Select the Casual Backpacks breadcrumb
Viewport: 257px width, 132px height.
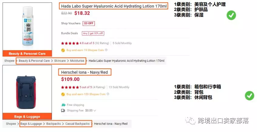pyautogui.click(x=78, y=124)
